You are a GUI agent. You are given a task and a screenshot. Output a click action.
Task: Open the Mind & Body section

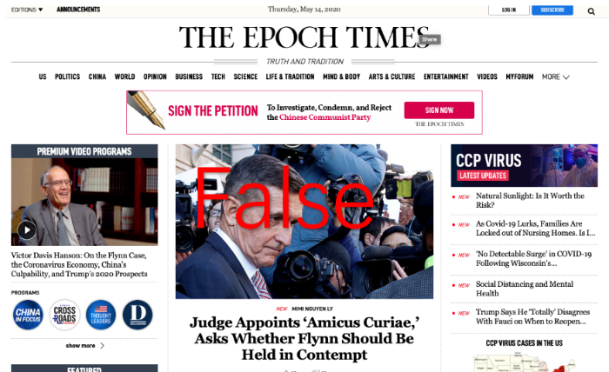tap(341, 76)
